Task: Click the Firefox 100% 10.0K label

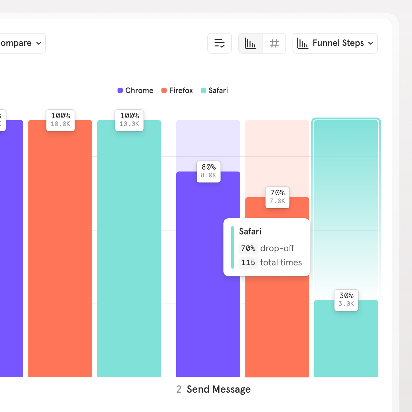Action: click(x=60, y=120)
